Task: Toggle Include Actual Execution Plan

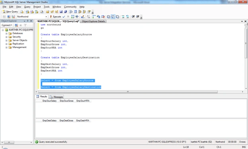Action: (94, 17)
